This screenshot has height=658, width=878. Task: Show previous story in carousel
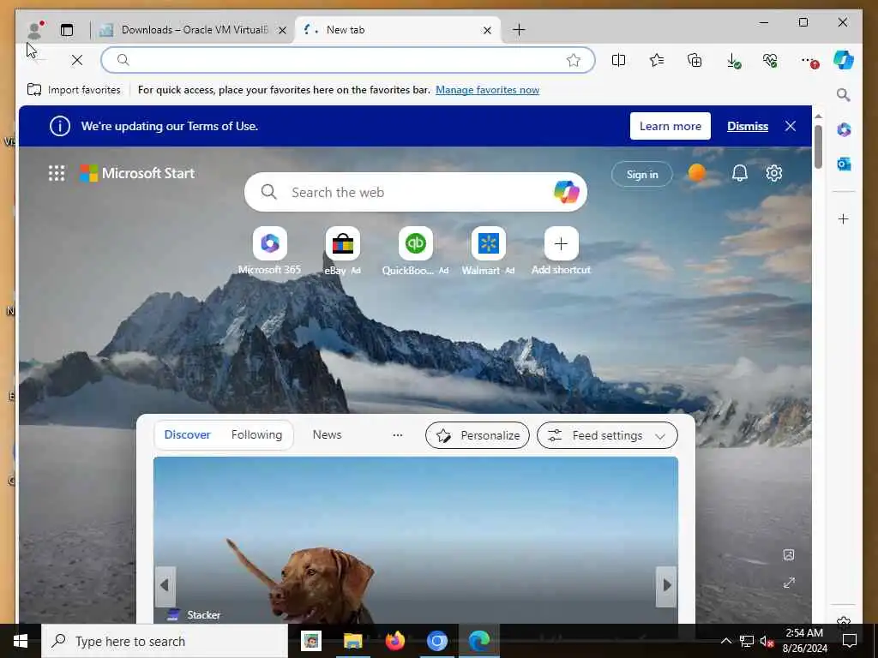(165, 585)
